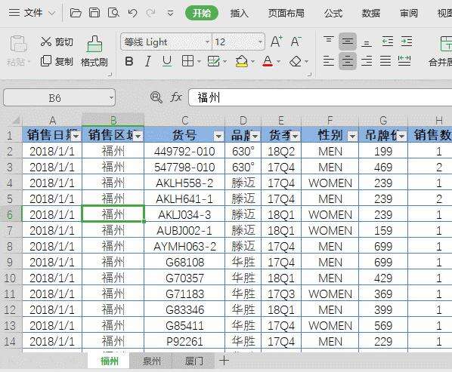452x372 pixels.
Task: Toggle center horizontal alignment
Action: tap(348, 61)
